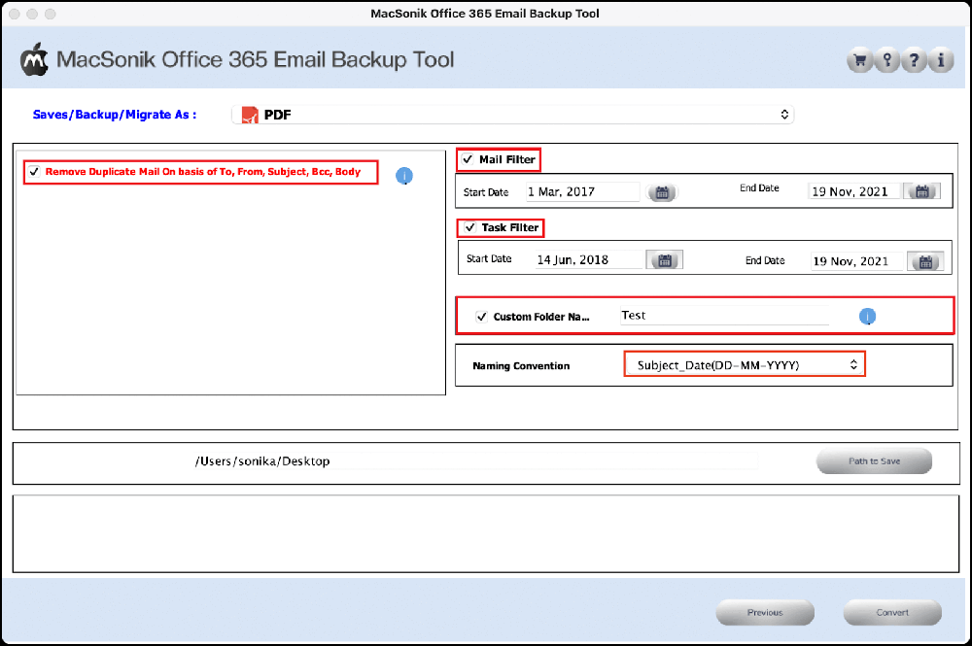Open Mail Filter End Date calendar

[921, 191]
